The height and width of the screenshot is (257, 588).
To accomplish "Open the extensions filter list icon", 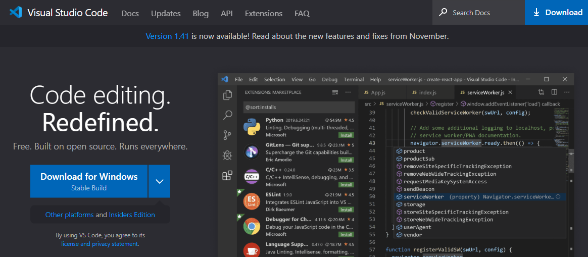I will (335, 92).
